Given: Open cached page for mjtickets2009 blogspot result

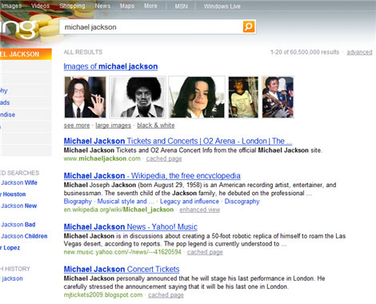Looking at the screenshot, I should point(166,295).
